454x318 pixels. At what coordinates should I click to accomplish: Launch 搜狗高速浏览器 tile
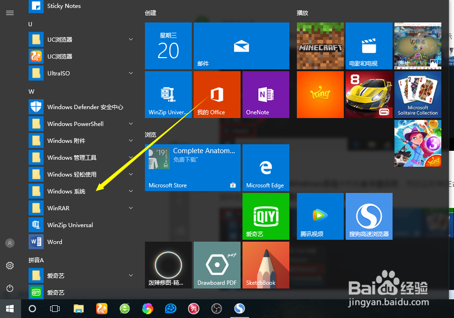coord(369,216)
